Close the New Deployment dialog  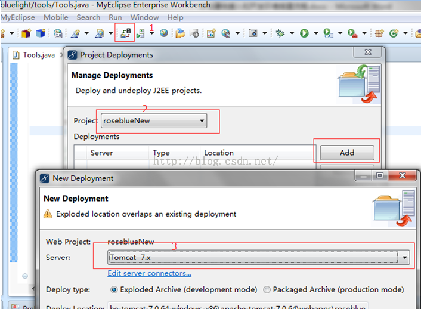coord(402,175)
